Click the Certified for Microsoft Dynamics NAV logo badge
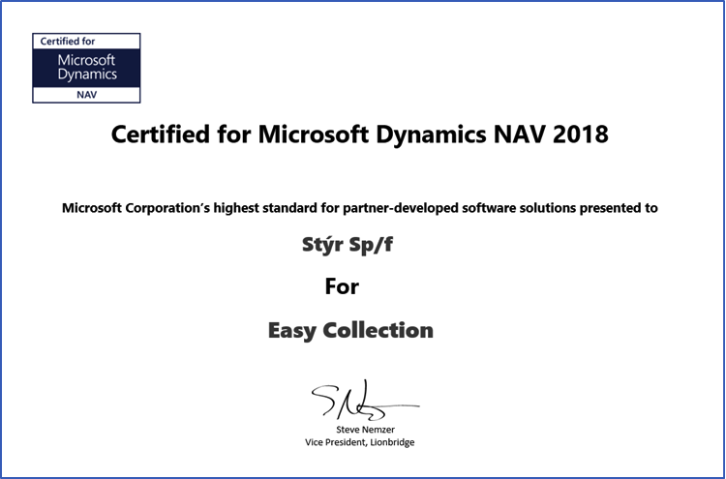Viewport: 726px width, 479px height. click(x=86, y=68)
